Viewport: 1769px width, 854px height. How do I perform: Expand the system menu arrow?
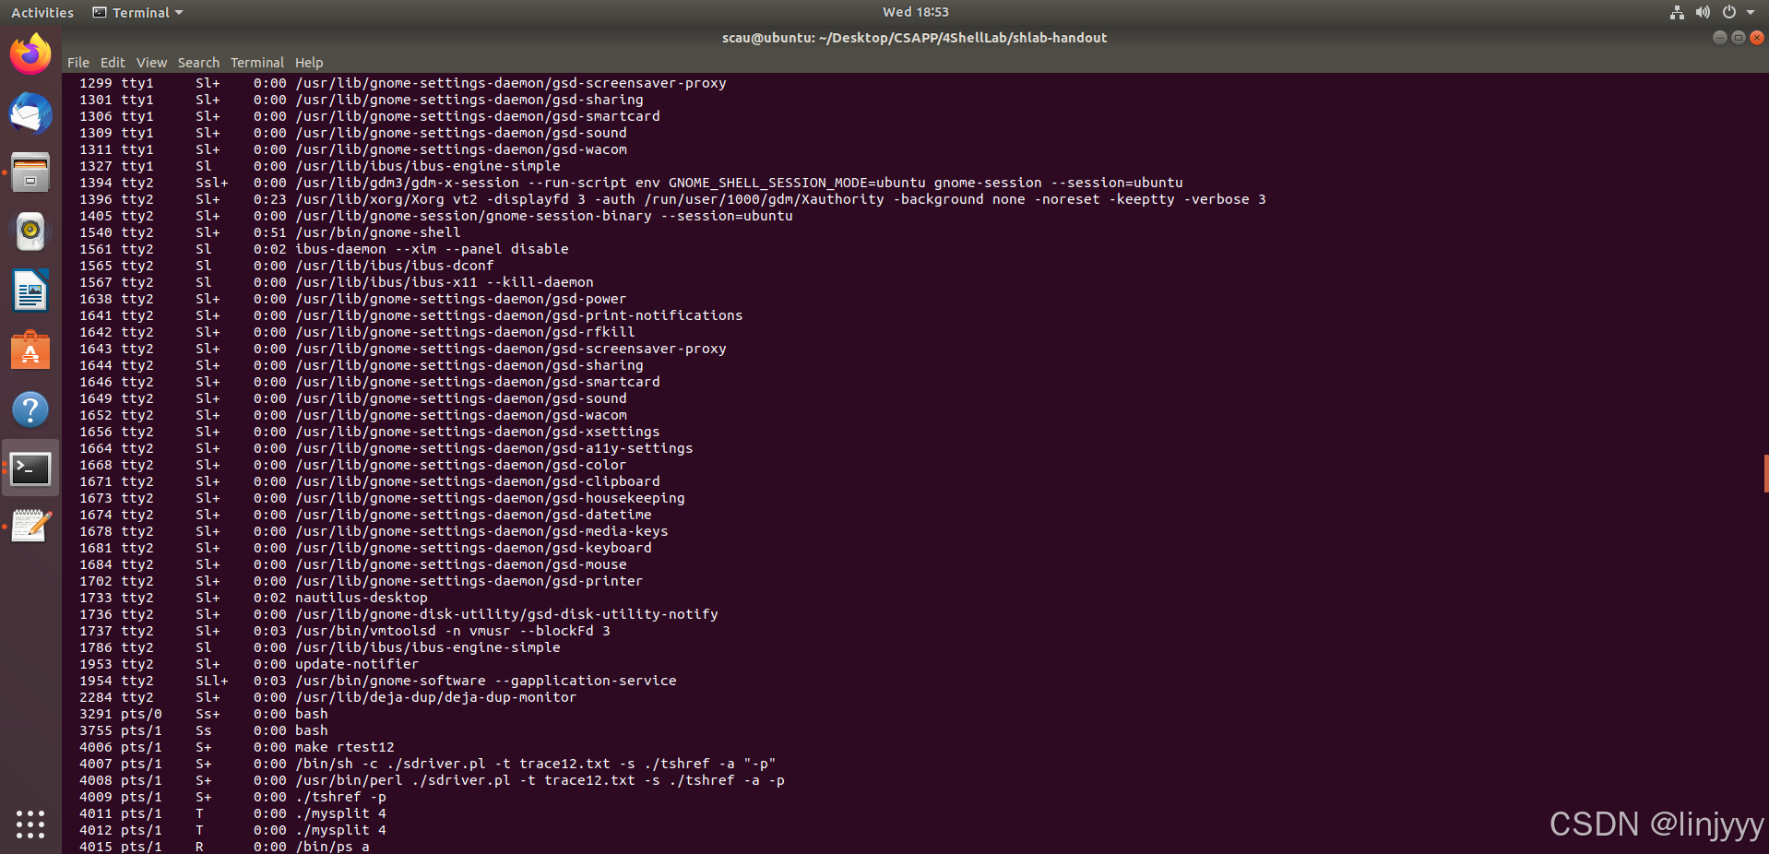(1751, 12)
